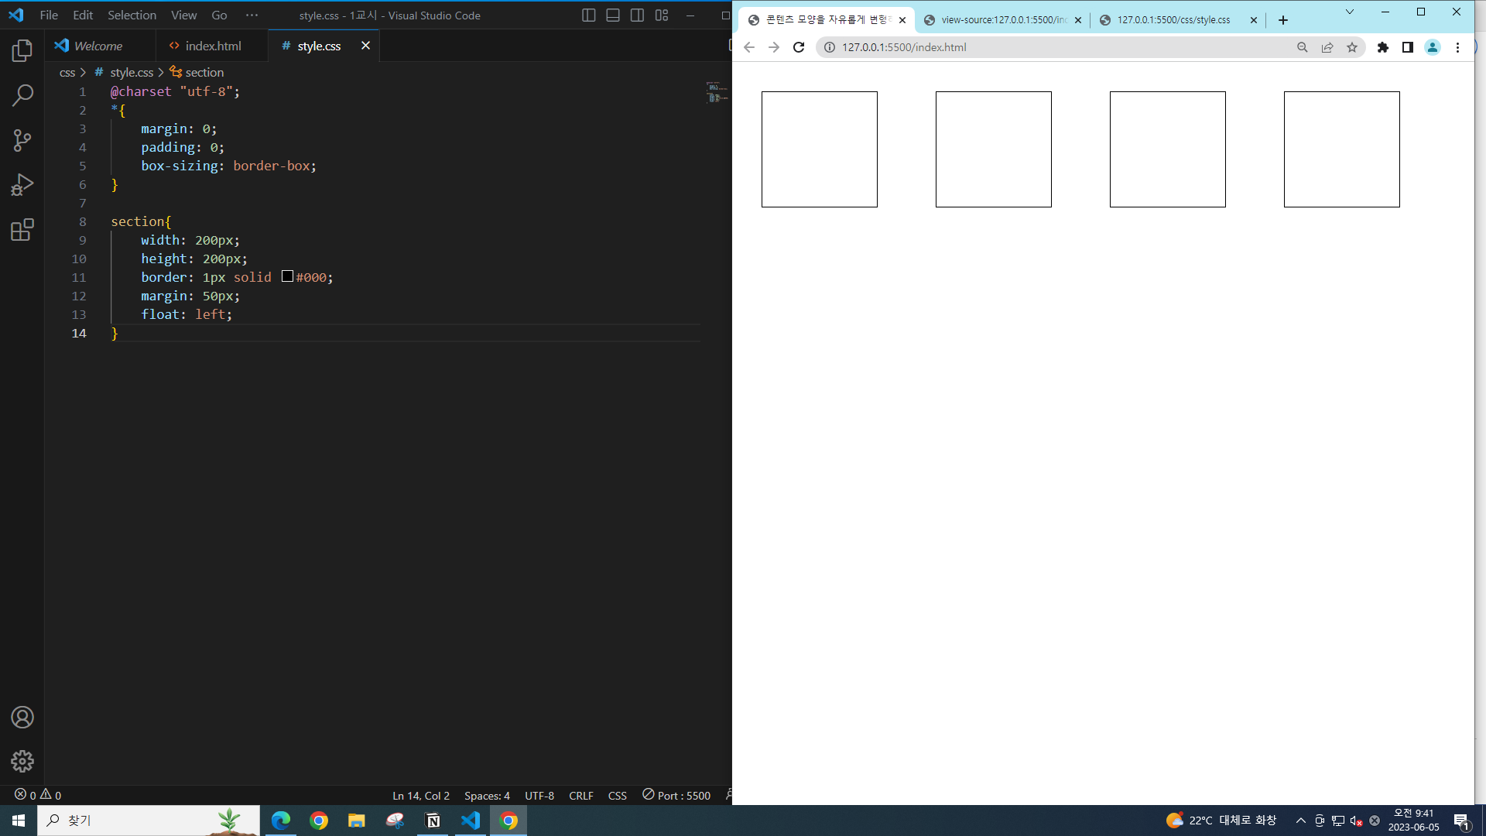Open the Run and Debug view
1486x836 pixels.
coord(22,185)
